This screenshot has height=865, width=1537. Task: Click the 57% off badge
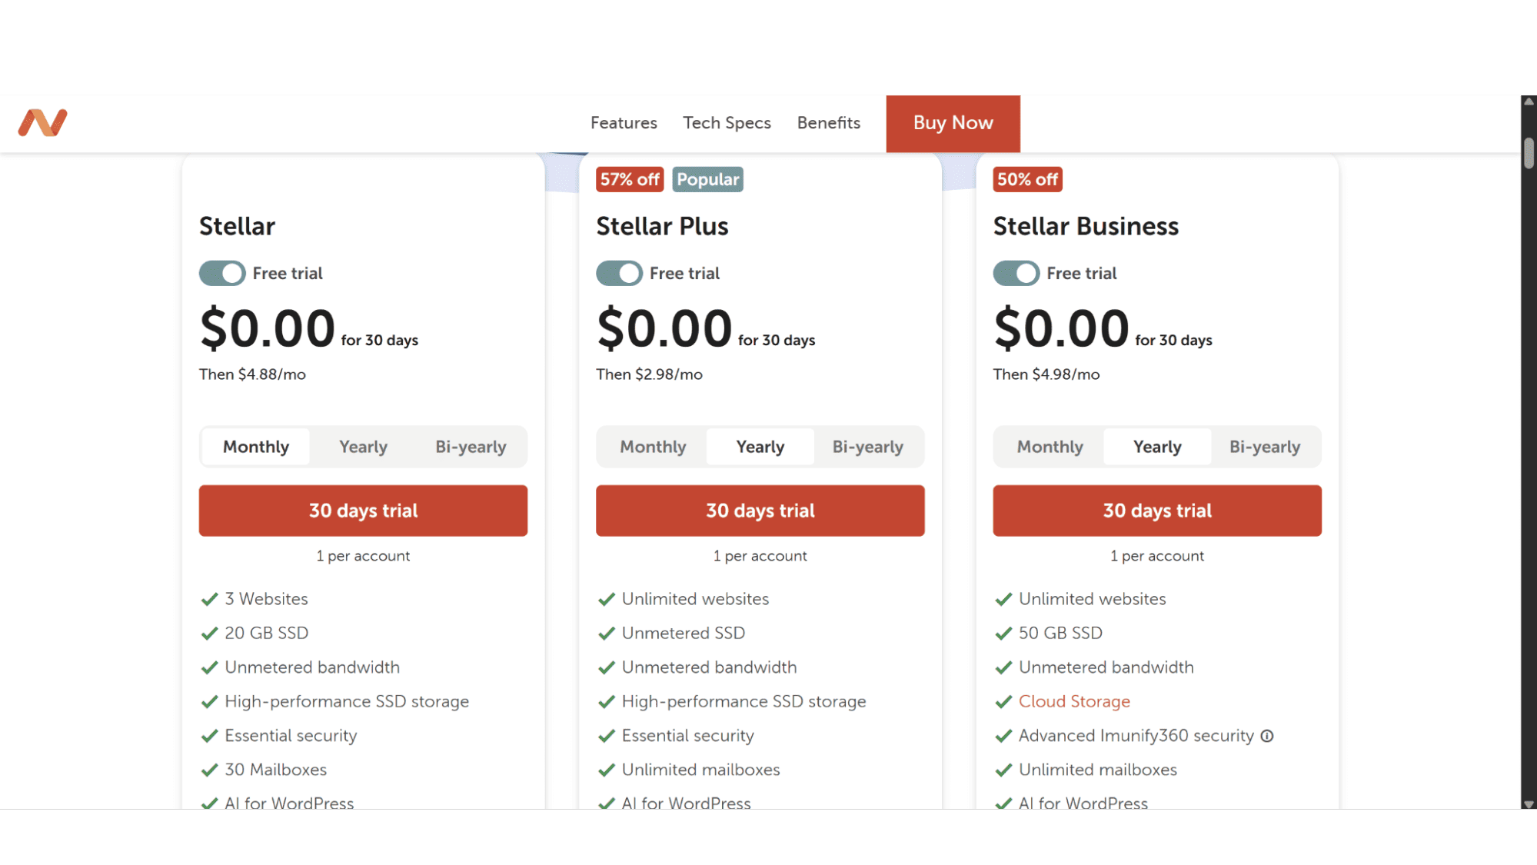click(x=630, y=179)
